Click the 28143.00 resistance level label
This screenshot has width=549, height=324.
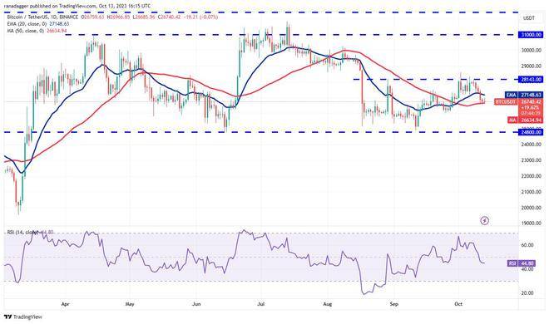point(532,80)
